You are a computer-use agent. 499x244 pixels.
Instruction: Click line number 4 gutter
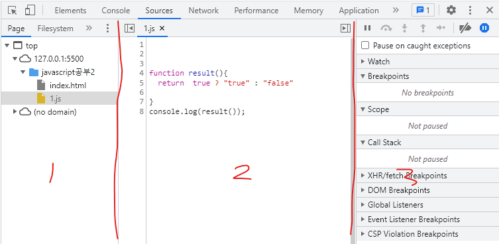[x=142, y=73]
